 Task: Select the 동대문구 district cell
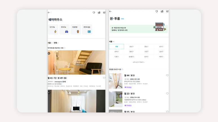[x=131, y=57]
